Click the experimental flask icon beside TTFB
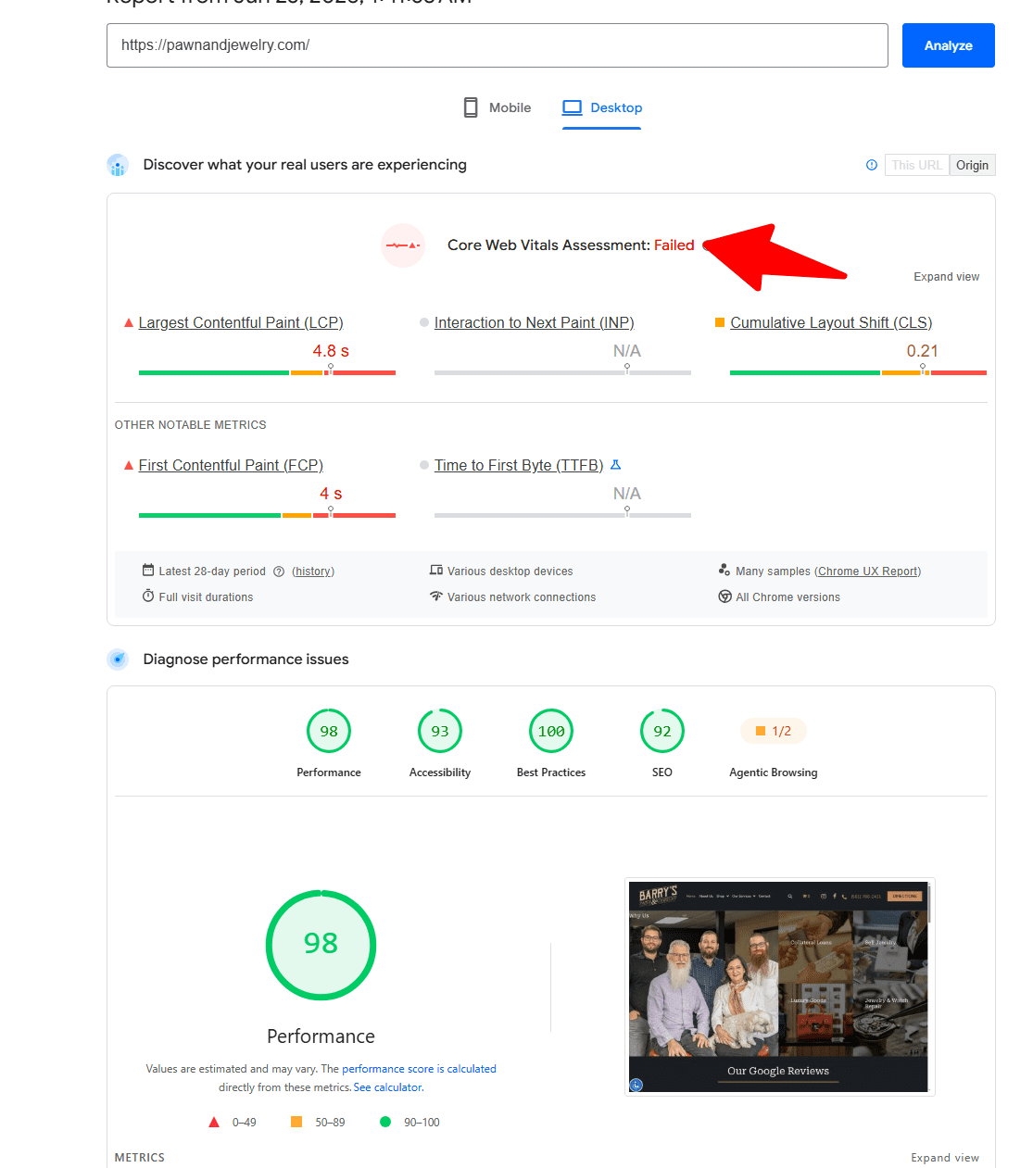Screen dimensions: 1033x1168 [x=615, y=465]
